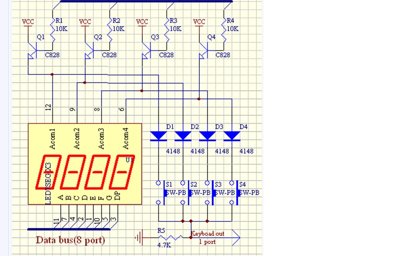The width and height of the screenshot is (398, 256).
Task: Click the Q1 transistor symbol
Action: [x=32, y=51]
